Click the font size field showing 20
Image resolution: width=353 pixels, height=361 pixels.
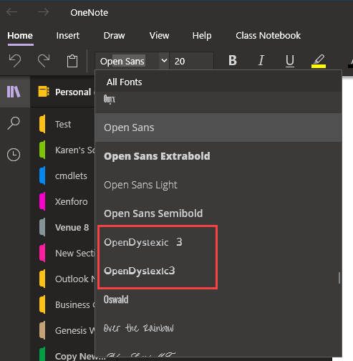pos(191,61)
